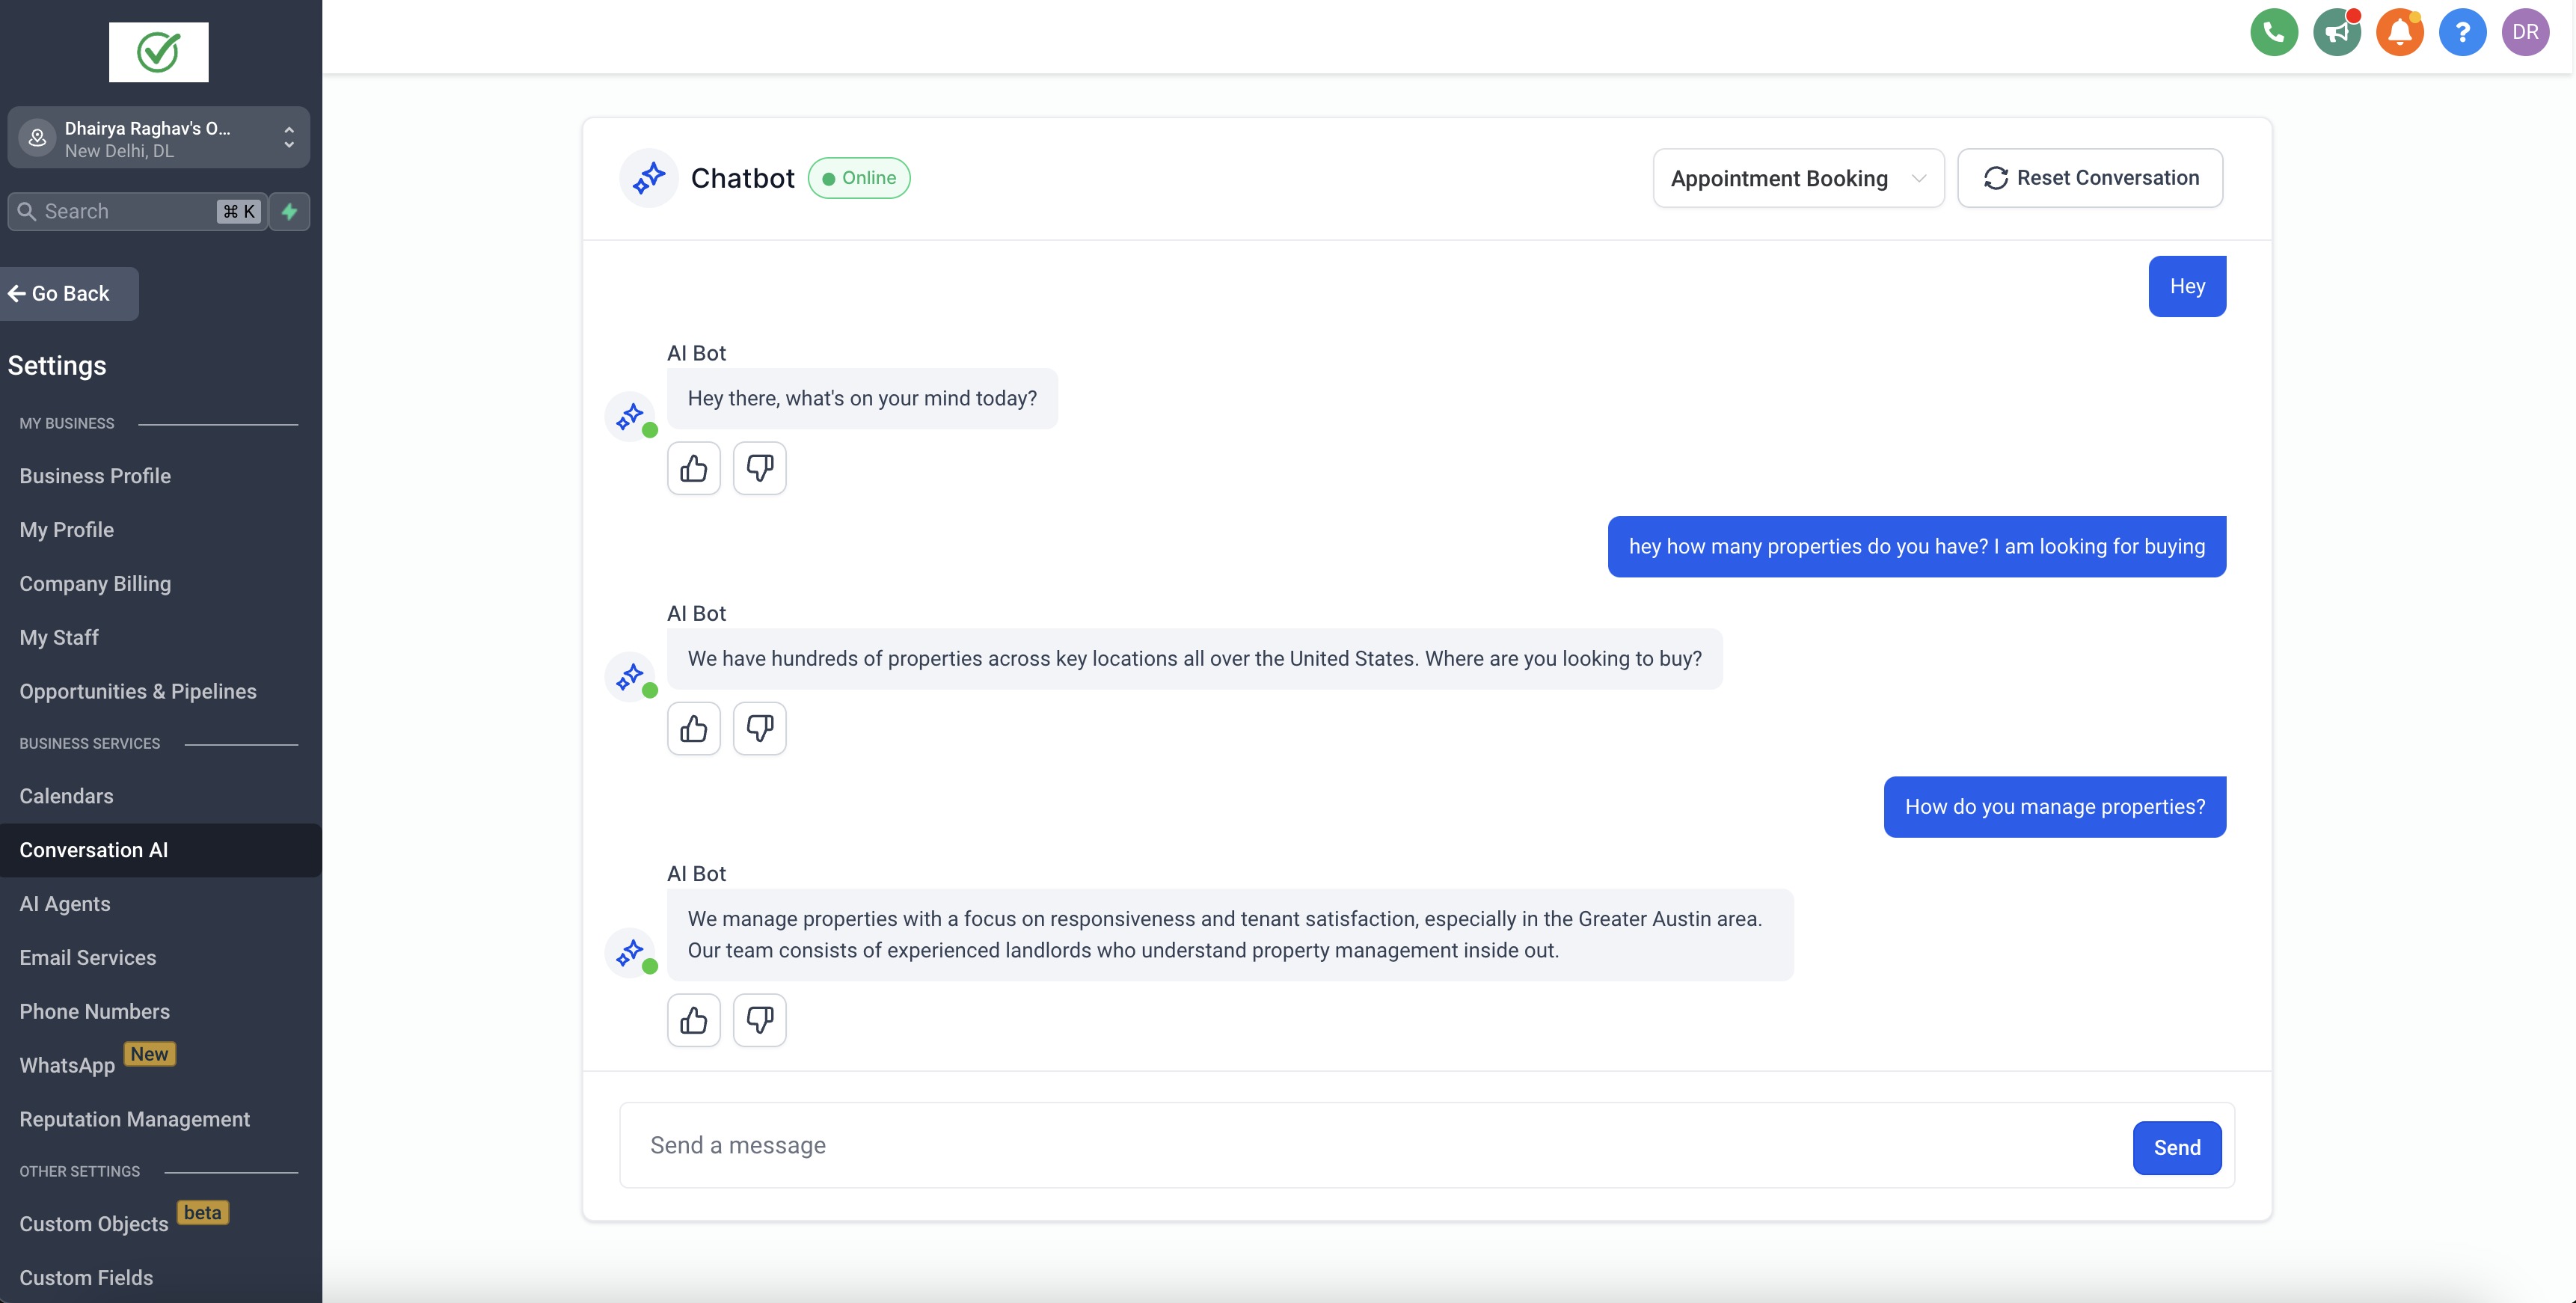Thumbs up the Greater Austin reply
The image size is (2576, 1303).
point(693,1020)
